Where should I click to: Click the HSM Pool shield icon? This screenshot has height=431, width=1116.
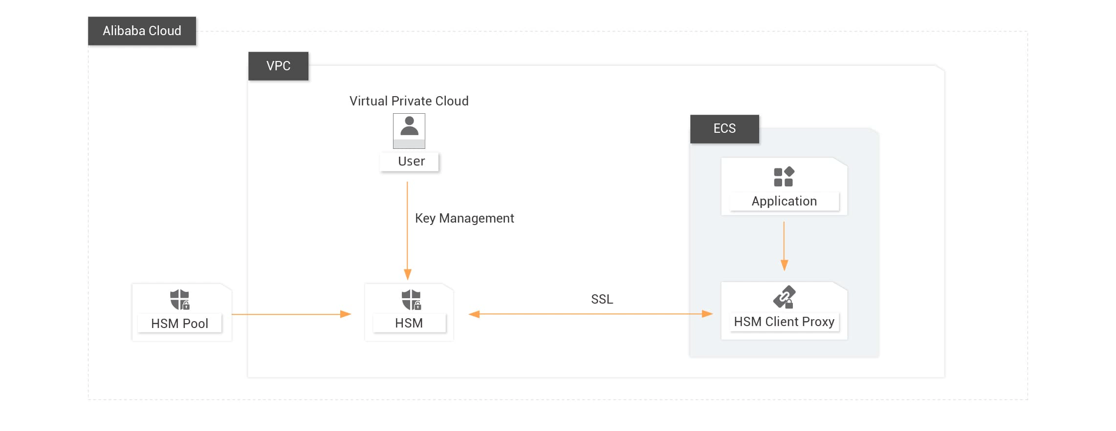(x=179, y=299)
